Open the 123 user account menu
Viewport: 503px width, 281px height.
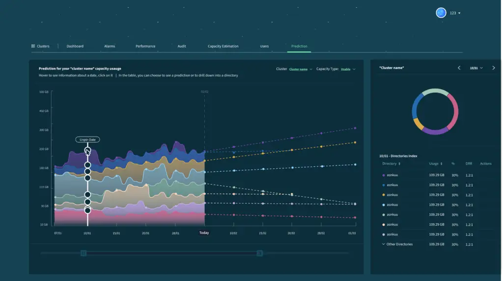coord(455,13)
